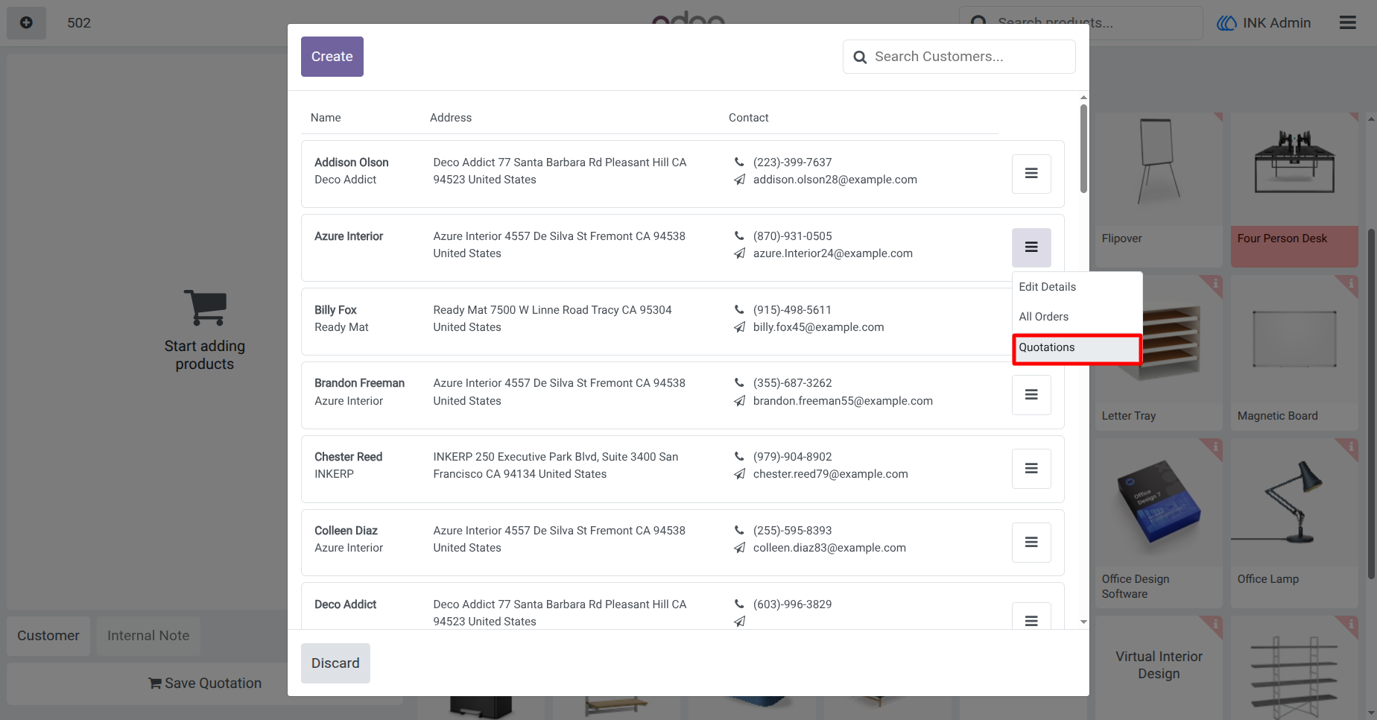Click the email icon beside azure.Interior24@example.com

[739, 253]
